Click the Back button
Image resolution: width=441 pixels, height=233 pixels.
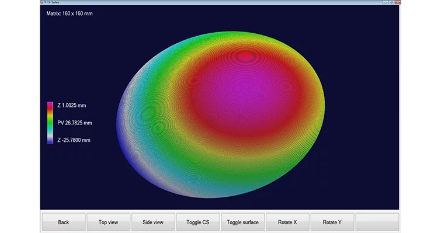pos(64,222)
